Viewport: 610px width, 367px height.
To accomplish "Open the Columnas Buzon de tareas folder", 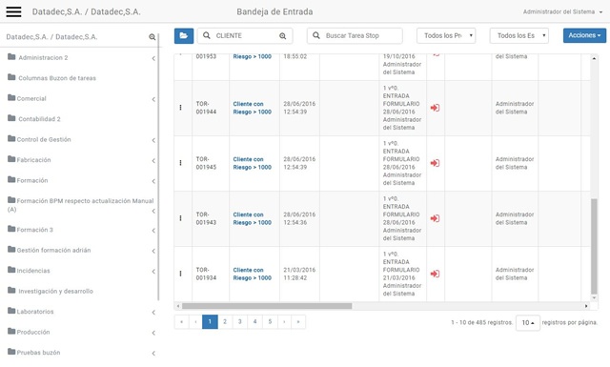I will pos(51,78).
